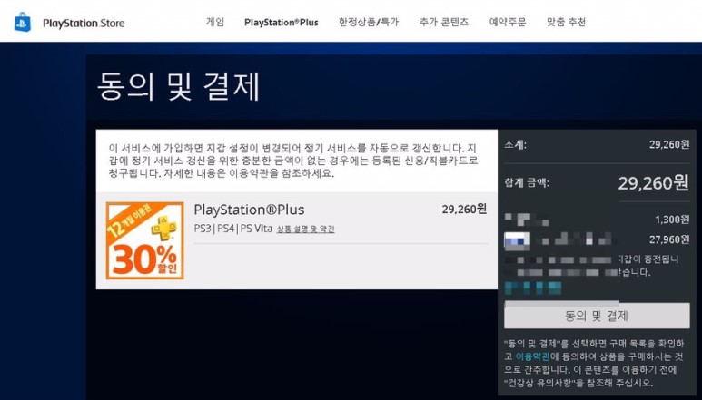This screenshot has height=400, width=702.
Task: Click the 12개월 이용권 30% 할인 thumbnail
Action: [x=145, y=240]
